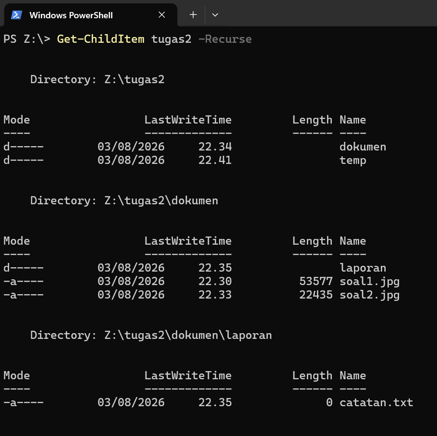The height and width of the screenshot is (436, 437).
Task: Click the catatan.txt file name
Action: tap(376, 402)
